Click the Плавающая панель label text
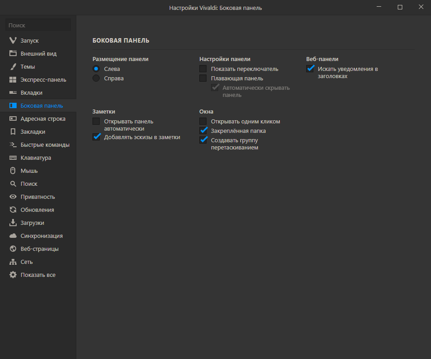 pyautogui.click(x=237, y=79)
